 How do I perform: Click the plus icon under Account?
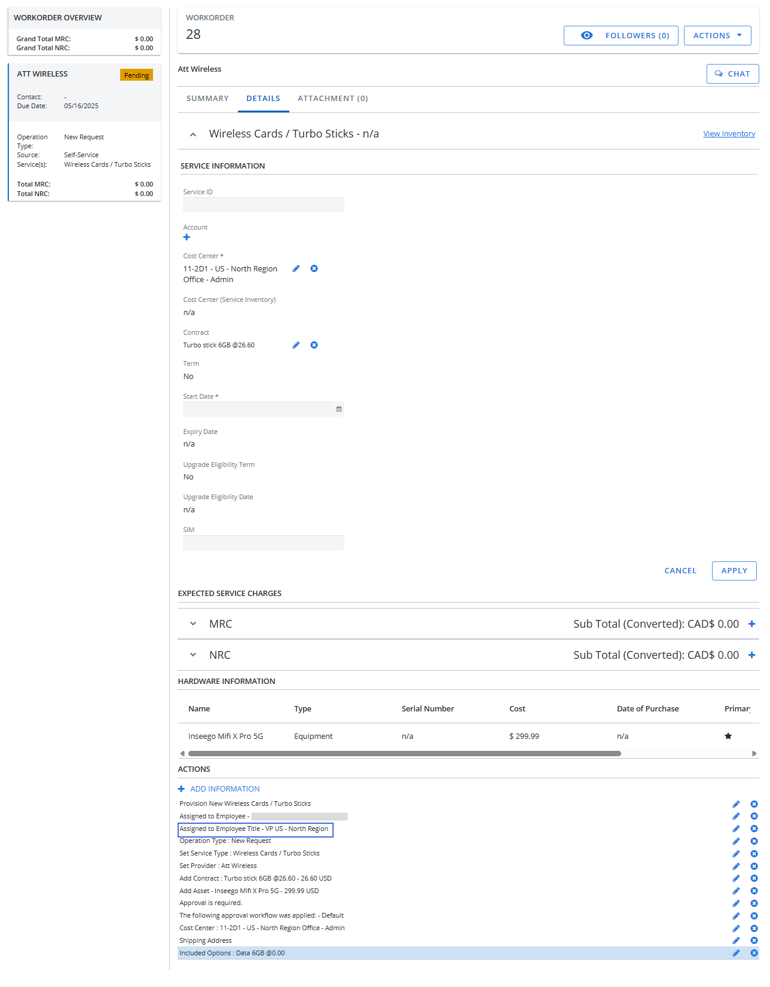coord(187,237)
